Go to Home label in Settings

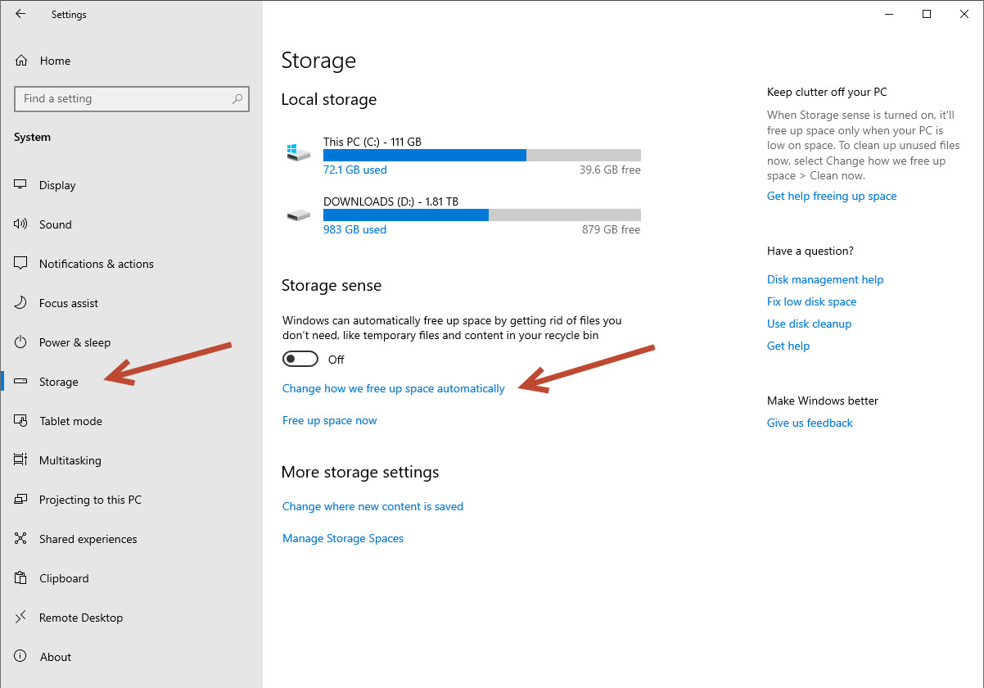[55, 61]
